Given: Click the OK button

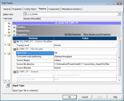Looking at the screenshot, I should [69, 97].
